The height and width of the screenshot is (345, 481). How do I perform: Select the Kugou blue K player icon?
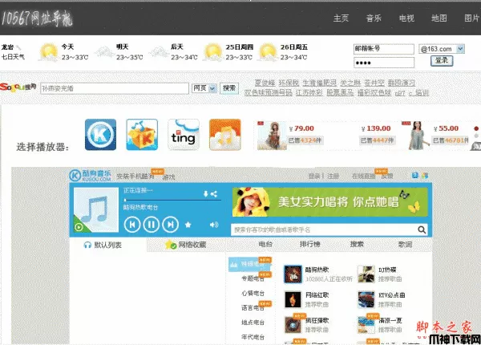(101, 135)
